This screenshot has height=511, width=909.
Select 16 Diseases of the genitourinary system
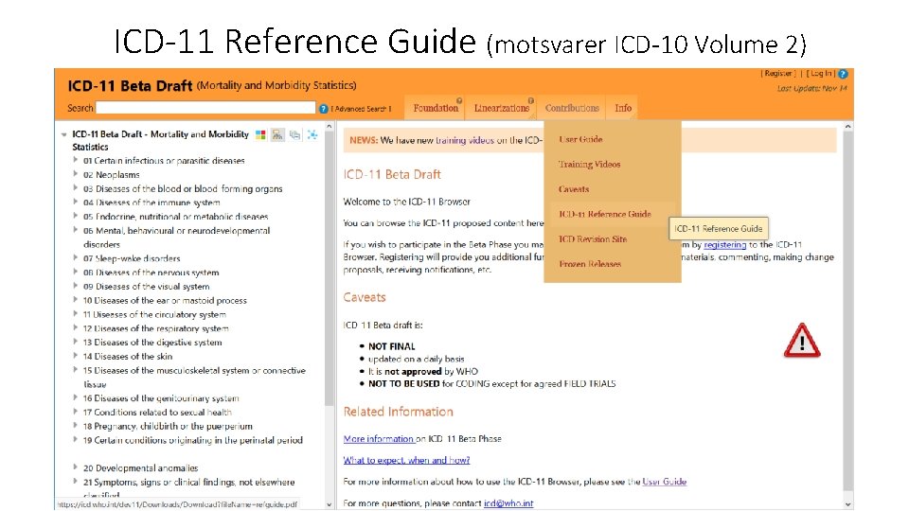pos(161,398)
